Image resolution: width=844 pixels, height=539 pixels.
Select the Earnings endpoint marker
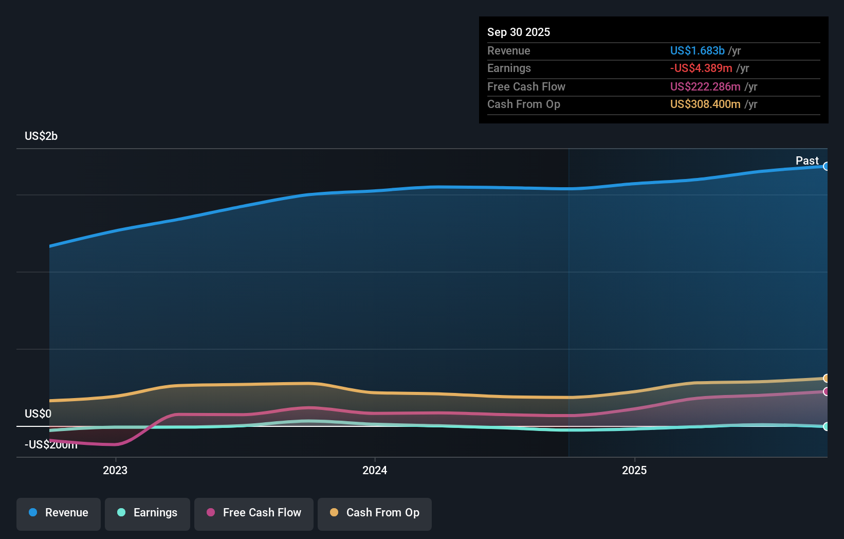tap(827, 426)
